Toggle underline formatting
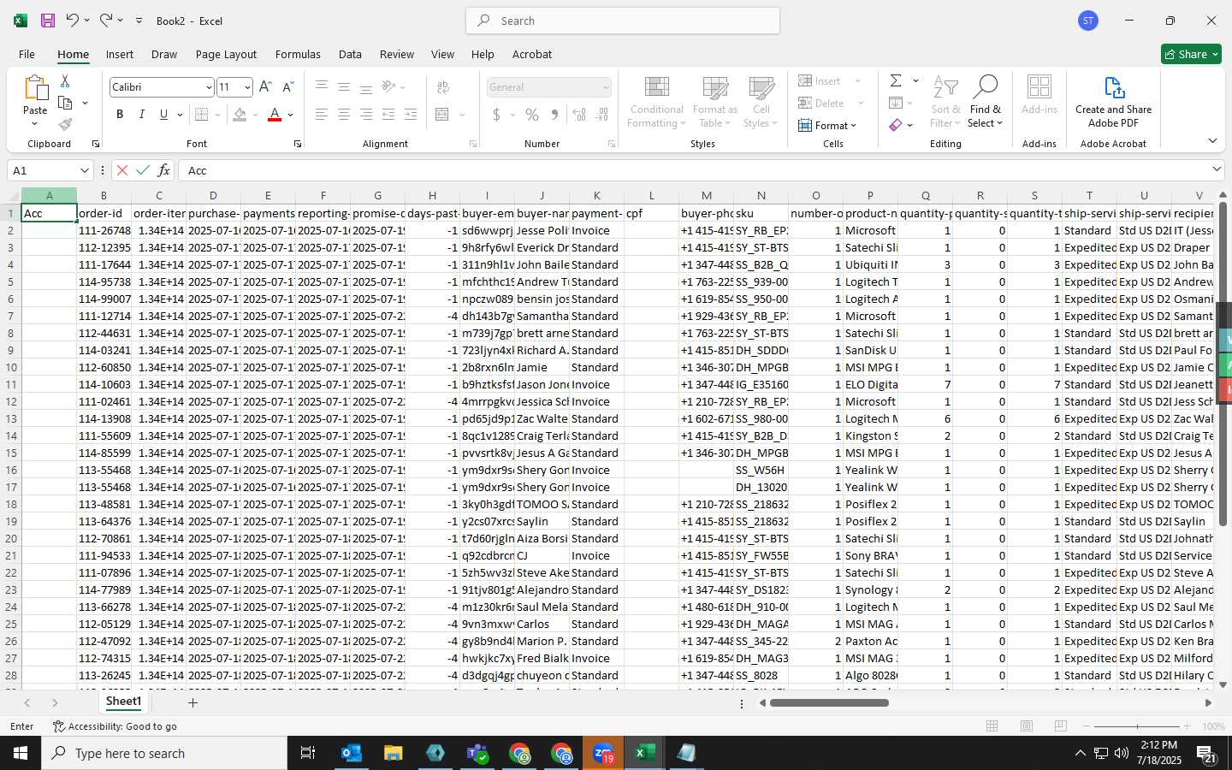Screen dimensions: 1232x770 point(163,115)
